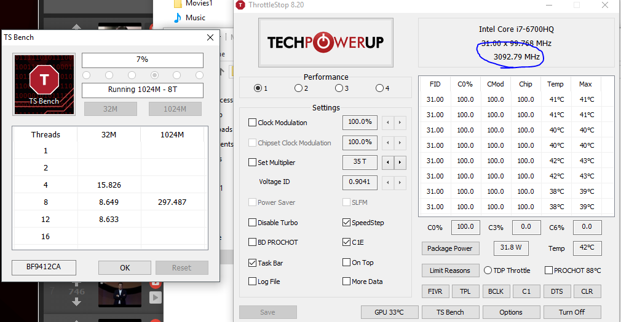Select performance profile 2
Viewport: 621px width, 322px height.
tap(298, 88)
